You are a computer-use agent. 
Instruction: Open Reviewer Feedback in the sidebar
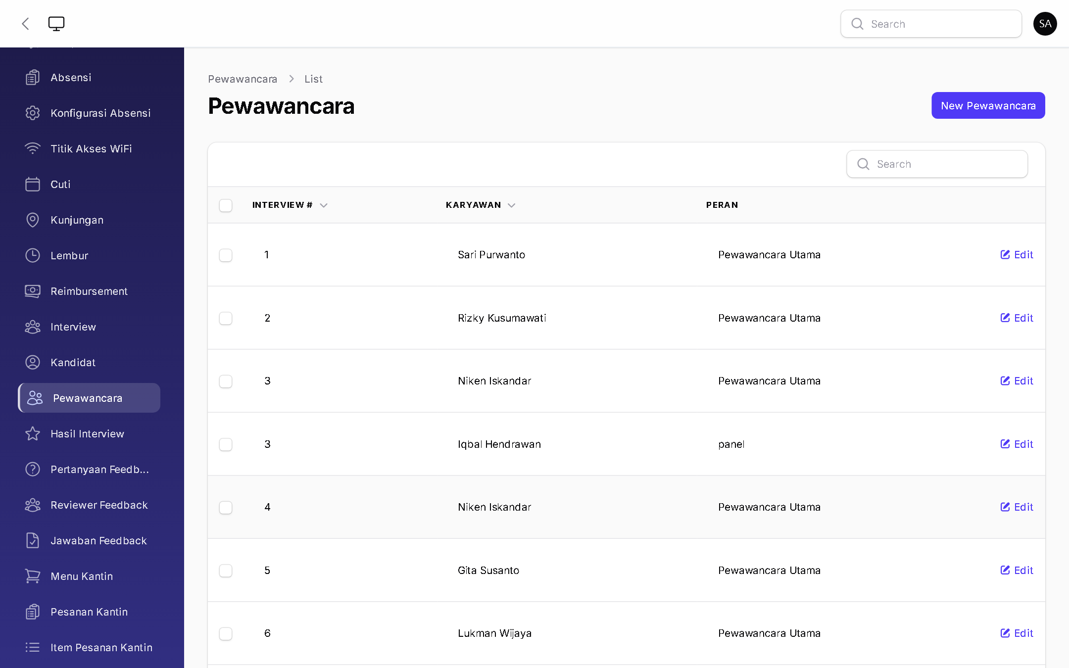point(89,505)
